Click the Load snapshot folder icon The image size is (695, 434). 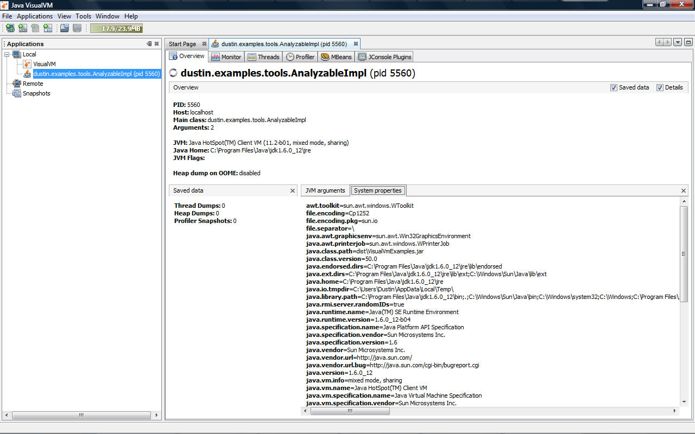point(65,28)
